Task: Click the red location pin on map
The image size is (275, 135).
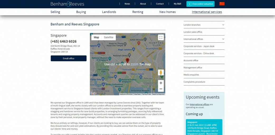Action: [127, 60]
